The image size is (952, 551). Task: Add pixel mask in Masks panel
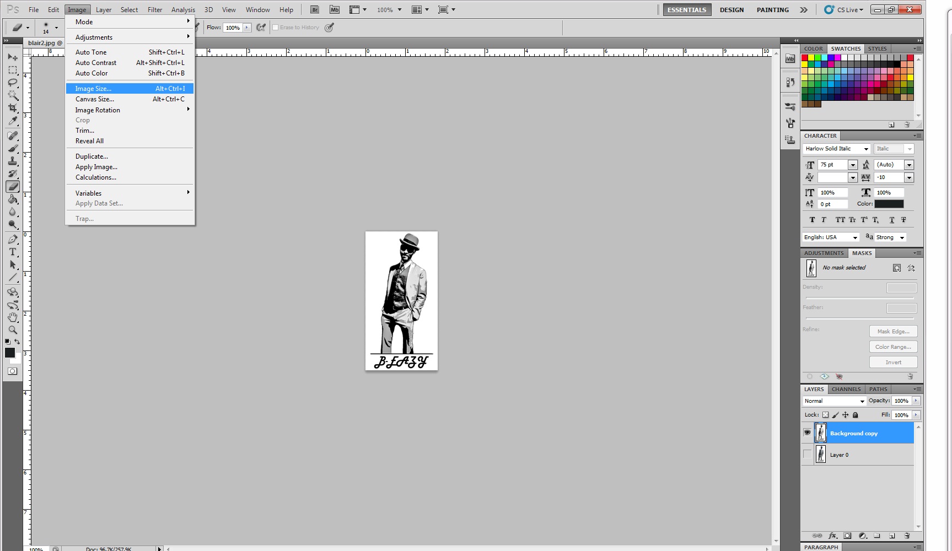(897, 268)
